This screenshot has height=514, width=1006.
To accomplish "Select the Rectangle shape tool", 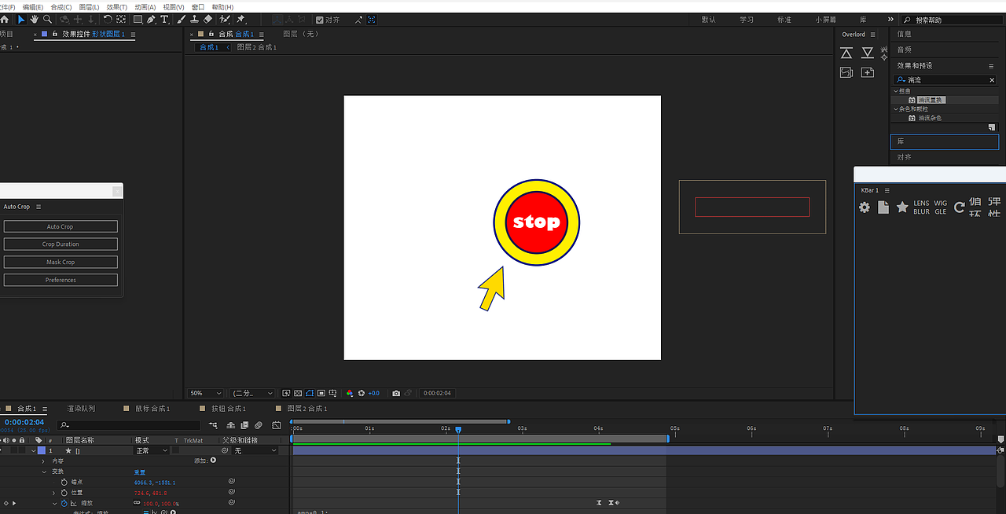I will click(x=138, y=19).
